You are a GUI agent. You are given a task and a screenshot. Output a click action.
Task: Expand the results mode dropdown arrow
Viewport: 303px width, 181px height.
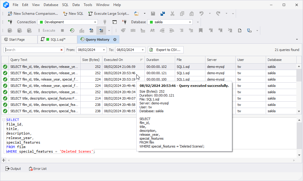109,30
